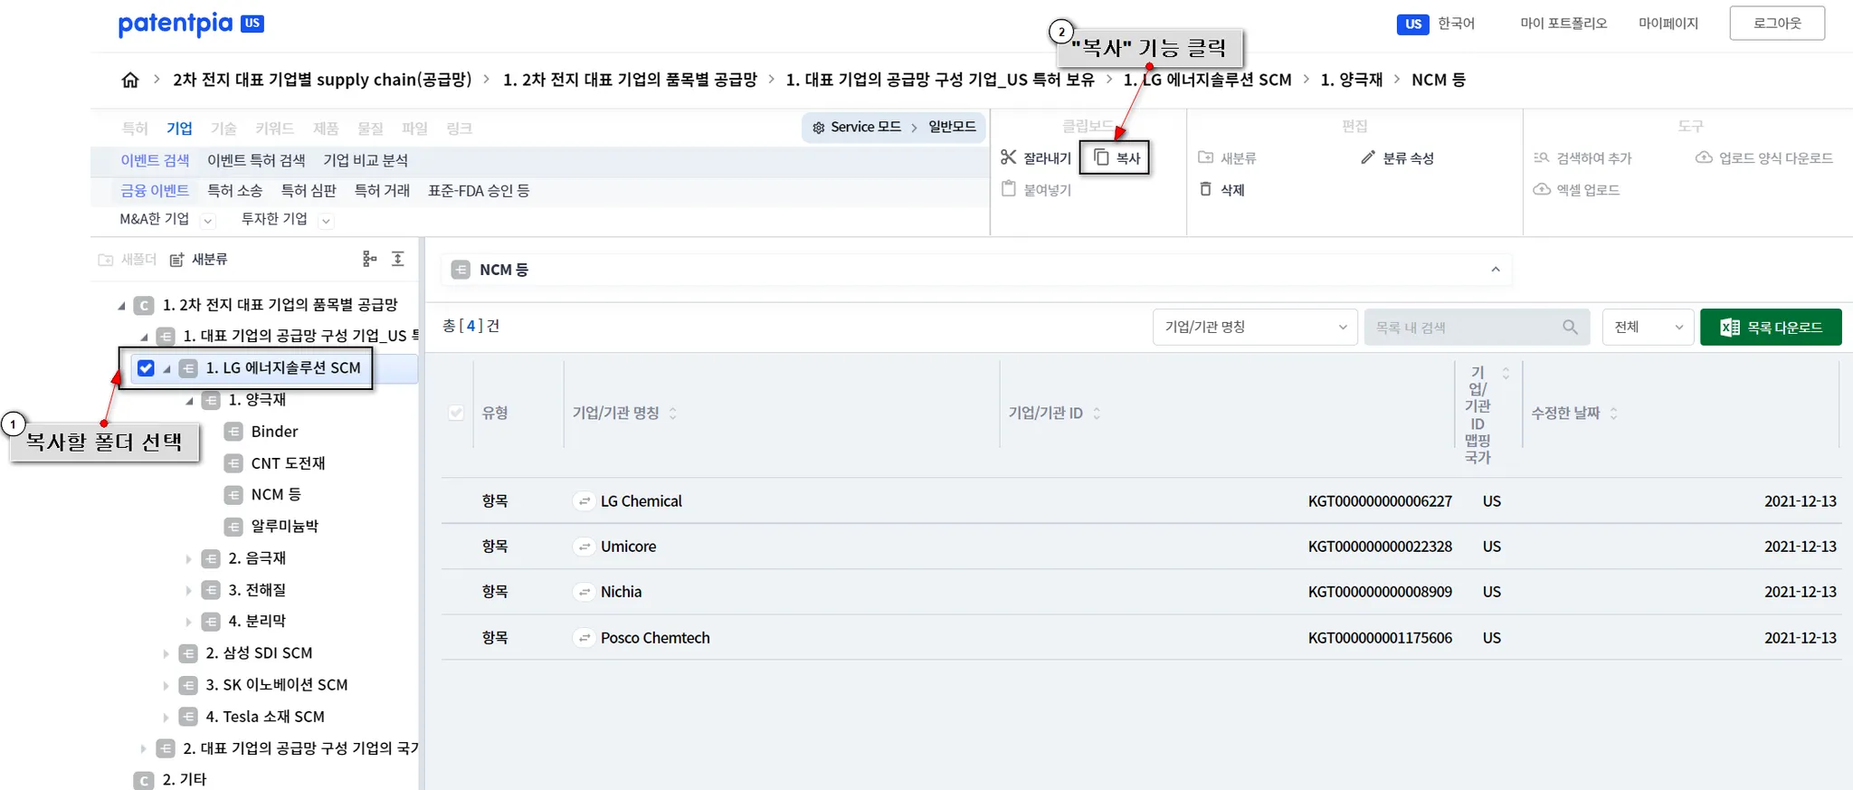
Task: Click the swap icon beside LG Chemical
Action: click(584, 501)
